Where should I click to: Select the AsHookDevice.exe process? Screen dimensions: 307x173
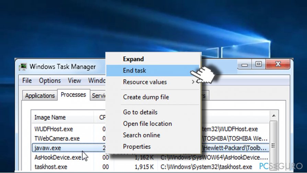point(58,157)
